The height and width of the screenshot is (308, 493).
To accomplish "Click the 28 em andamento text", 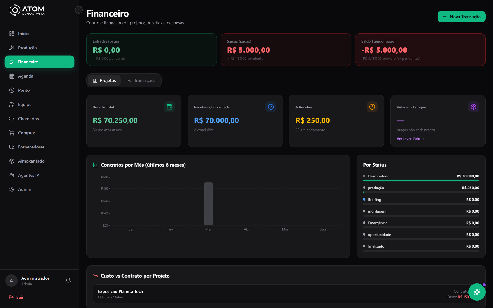I will tap(310, 130).
